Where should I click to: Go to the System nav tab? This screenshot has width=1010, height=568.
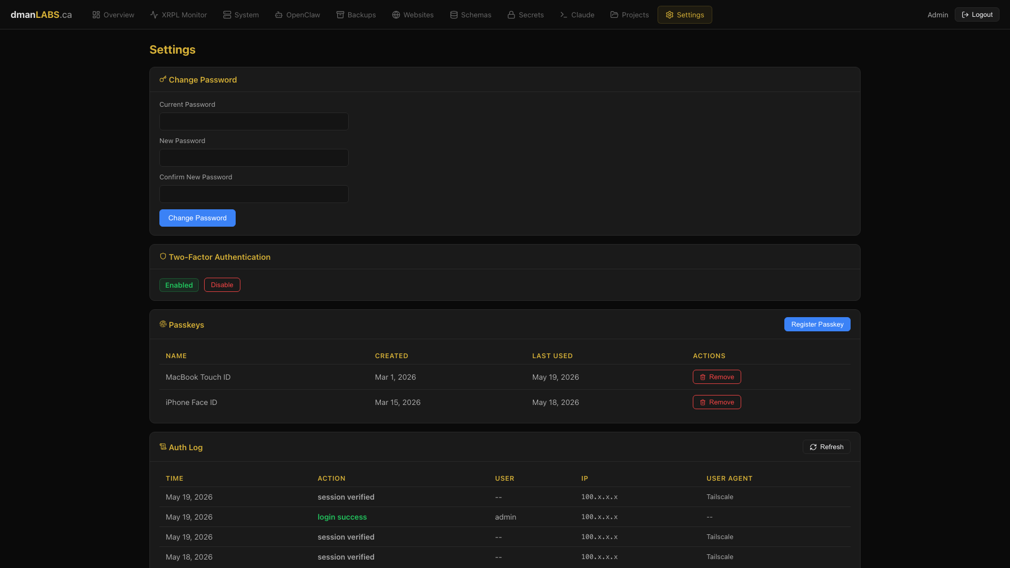241,15
